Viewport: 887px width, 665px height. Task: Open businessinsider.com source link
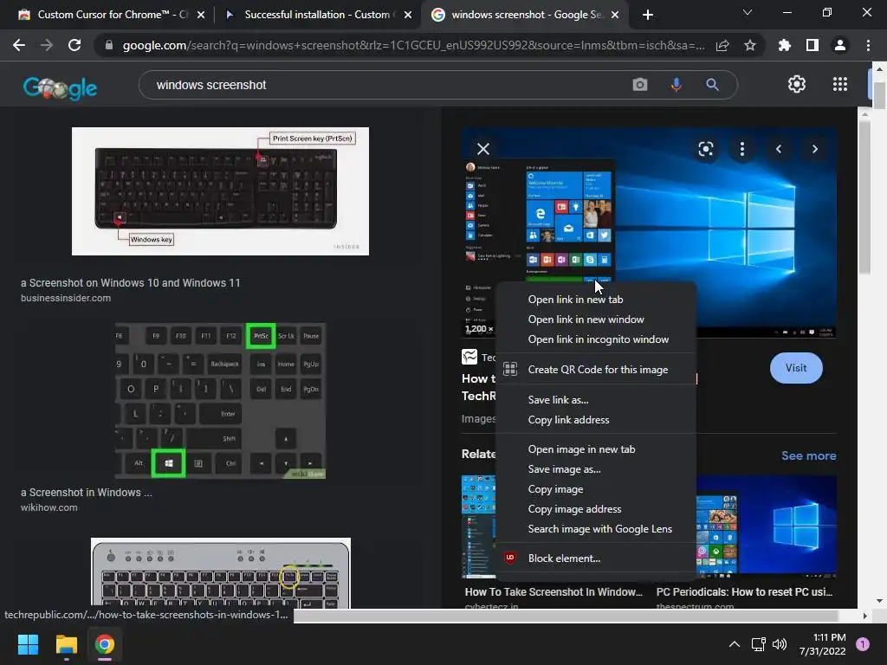tap(66, 298)
